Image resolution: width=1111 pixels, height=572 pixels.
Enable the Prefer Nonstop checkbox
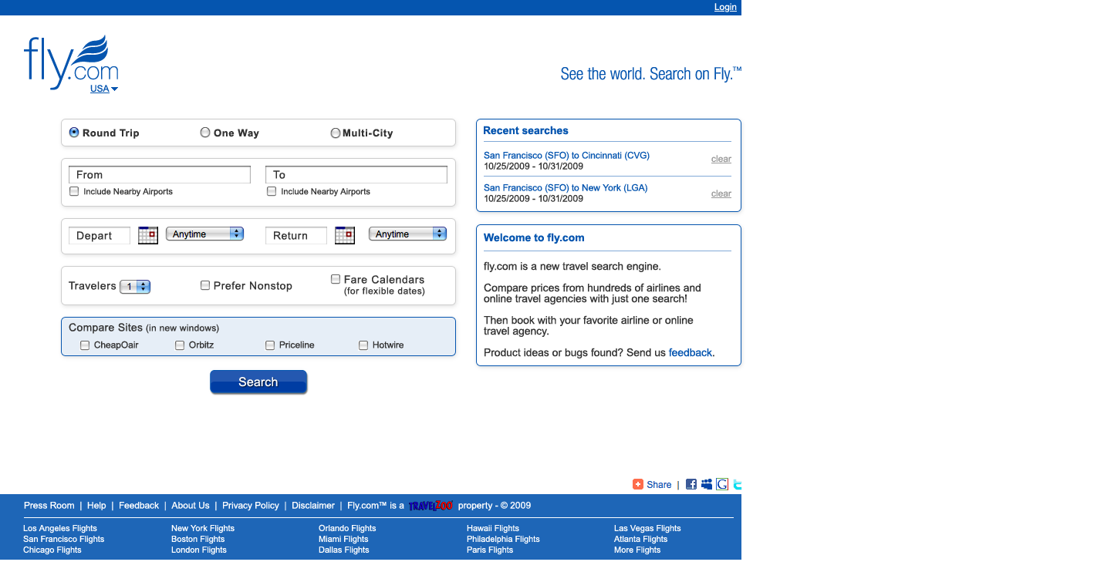[205, 285]
